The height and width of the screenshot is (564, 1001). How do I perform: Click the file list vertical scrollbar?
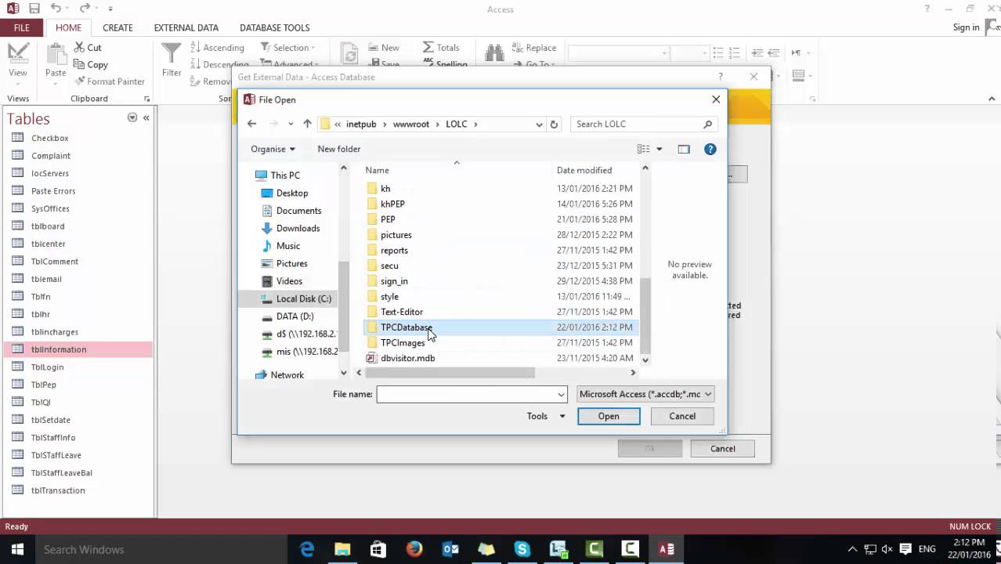click(645, 315)
